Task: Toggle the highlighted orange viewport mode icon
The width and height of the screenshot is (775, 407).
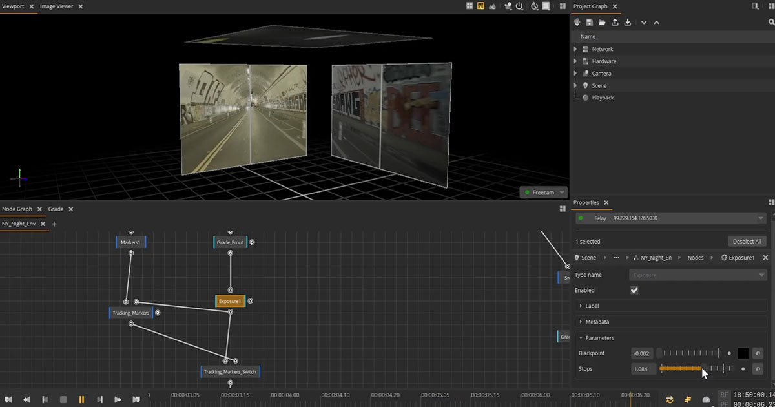Action: click(x=480, y=6)
